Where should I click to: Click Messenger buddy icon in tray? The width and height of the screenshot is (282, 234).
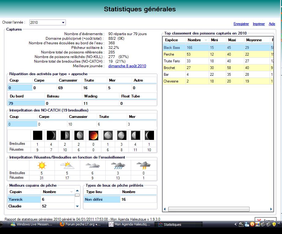[247, 224]
